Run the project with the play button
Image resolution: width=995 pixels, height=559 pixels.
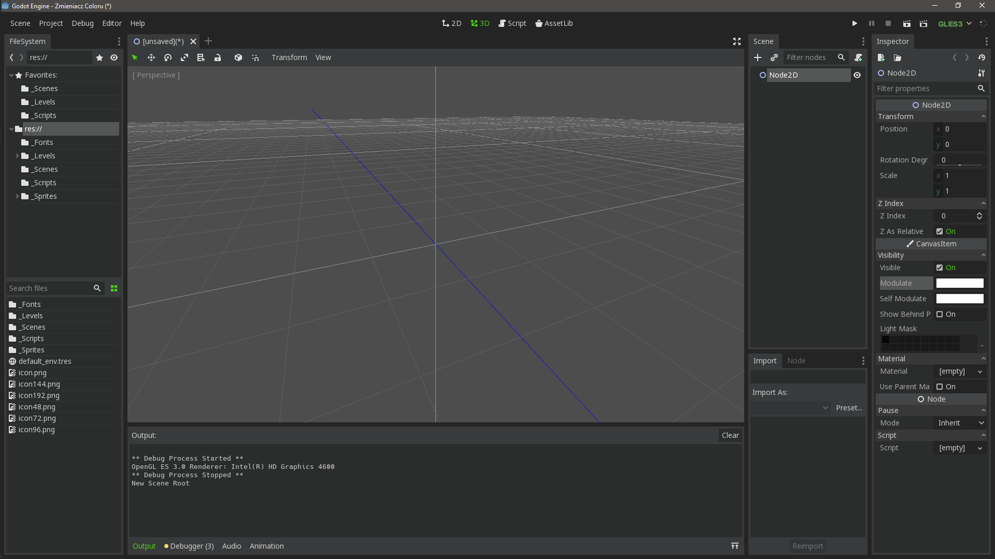click(x=854, y=23)
